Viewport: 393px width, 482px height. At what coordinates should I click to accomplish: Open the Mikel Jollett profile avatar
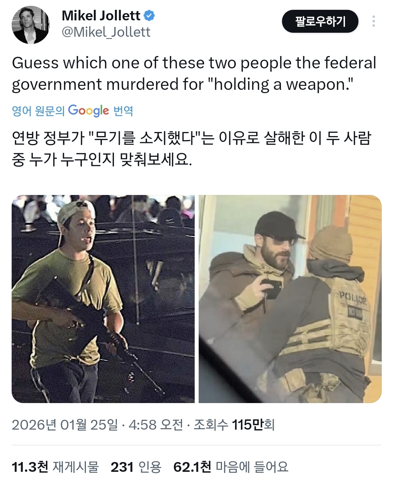[x=31, y=25]
